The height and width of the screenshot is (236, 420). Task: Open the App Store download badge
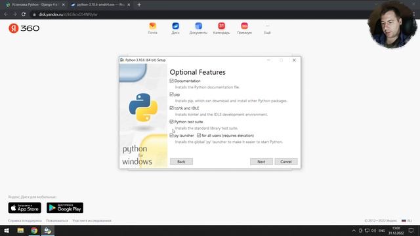point(25,208)
